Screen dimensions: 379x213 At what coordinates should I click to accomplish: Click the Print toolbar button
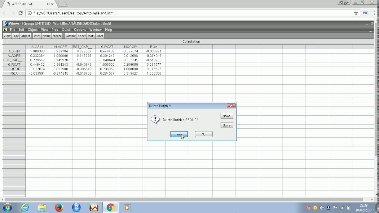[x=37, y=36]
